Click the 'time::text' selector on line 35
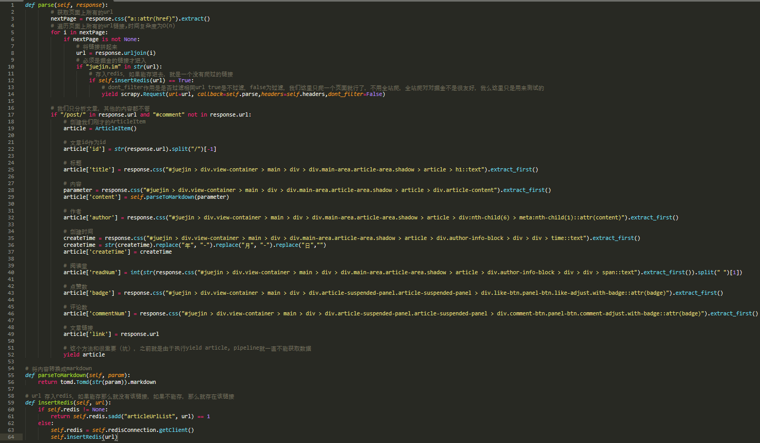 (568, 238)
